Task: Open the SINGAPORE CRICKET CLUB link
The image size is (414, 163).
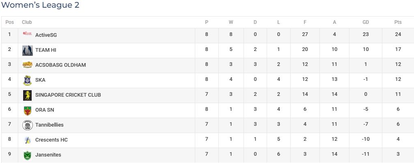Action: [68, 95]
